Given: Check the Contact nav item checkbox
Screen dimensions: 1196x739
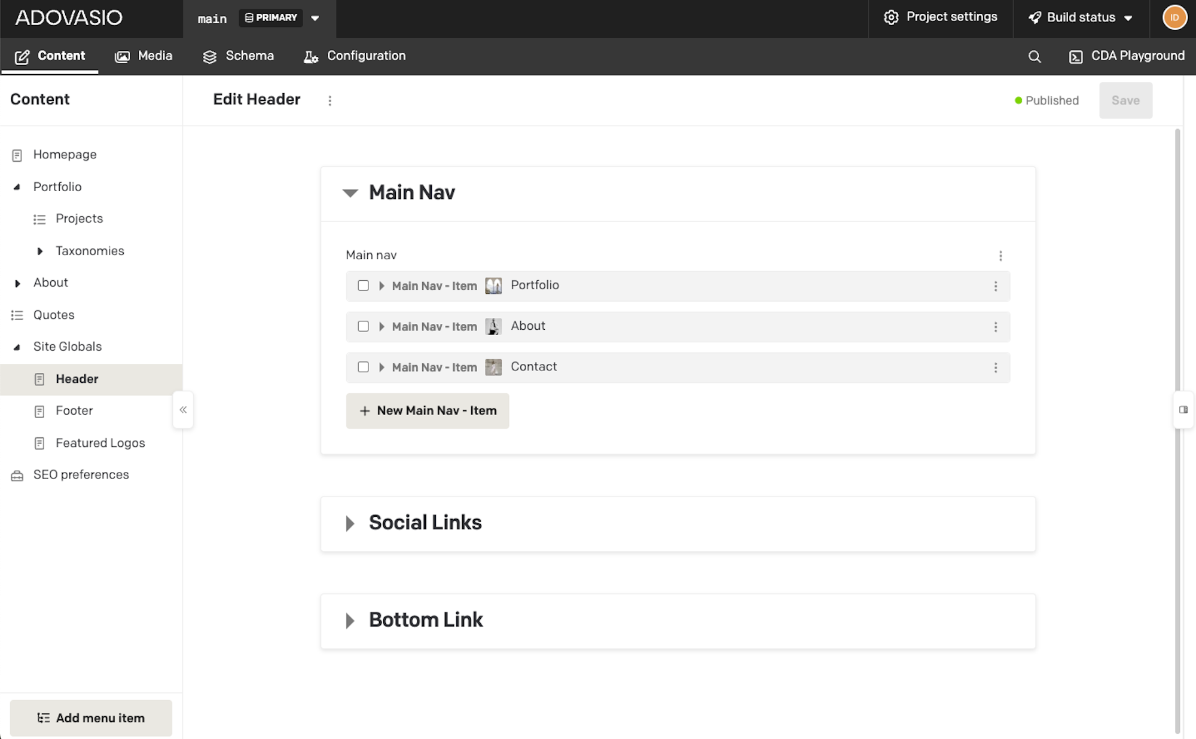Looking at the screenshot, I should pyautogui.click(x=363, y=367).
